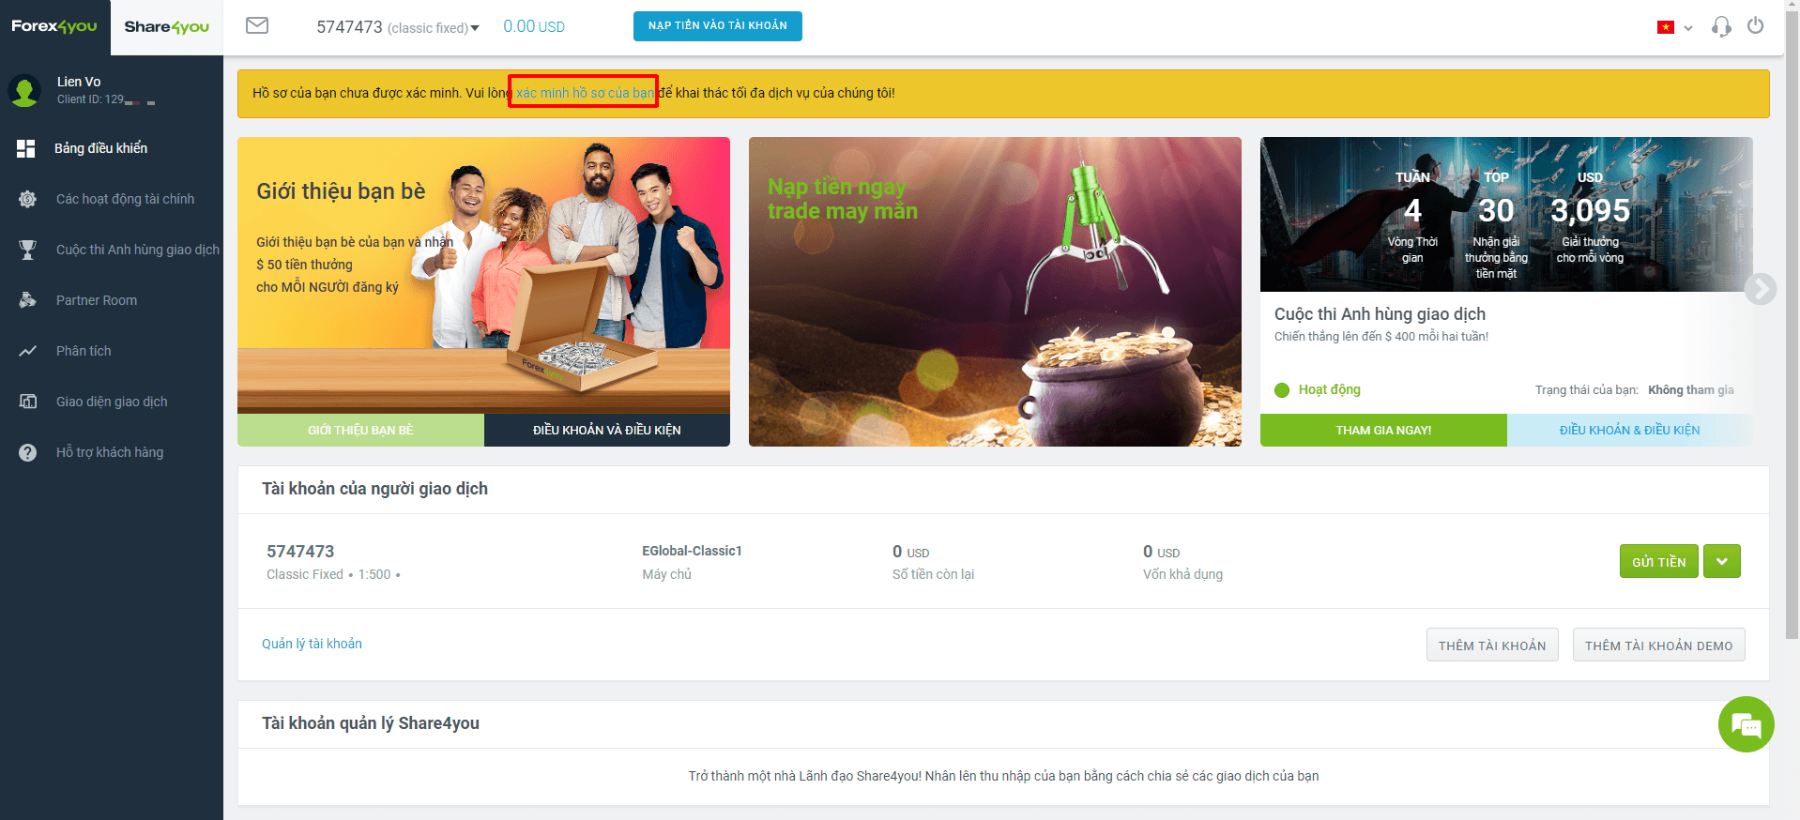
Task: Click the Nạp tiền ngay trade may mắn banner
Action: click(x=995, y=292)
